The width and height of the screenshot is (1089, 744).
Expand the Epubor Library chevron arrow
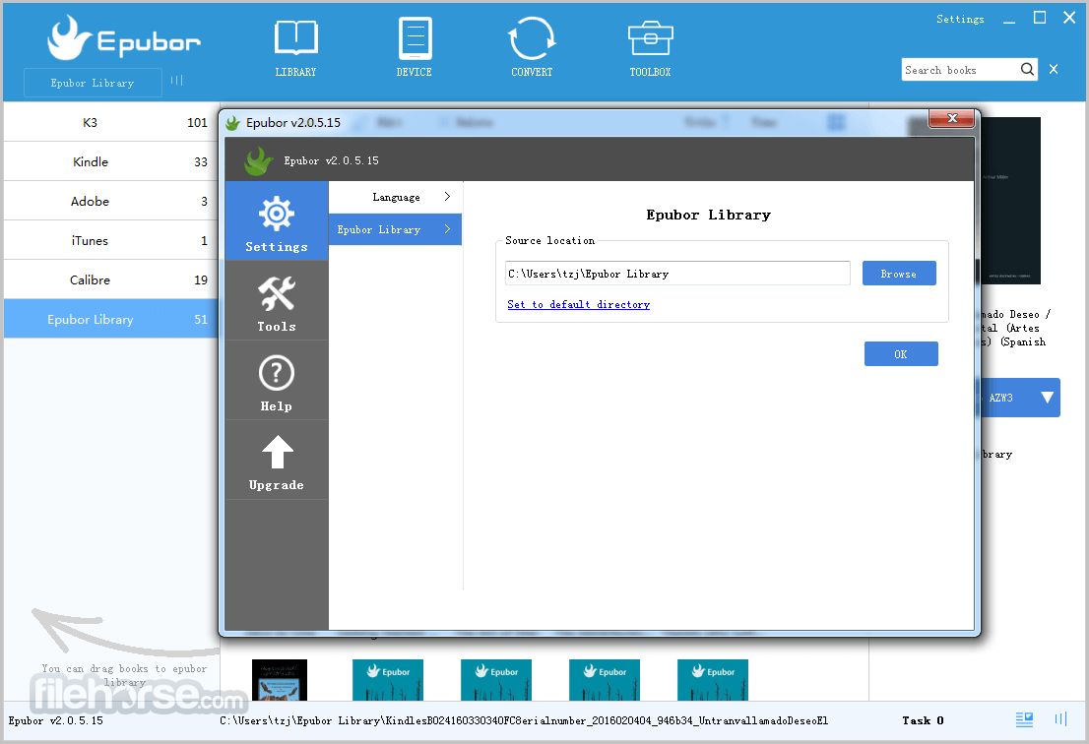pyautogui.click(x=447, y=229)
